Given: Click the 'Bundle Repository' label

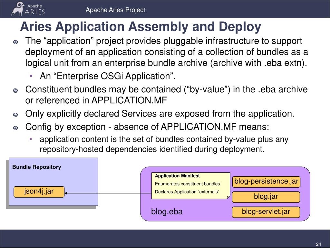Looking at the screenshot, I should 37,167.
